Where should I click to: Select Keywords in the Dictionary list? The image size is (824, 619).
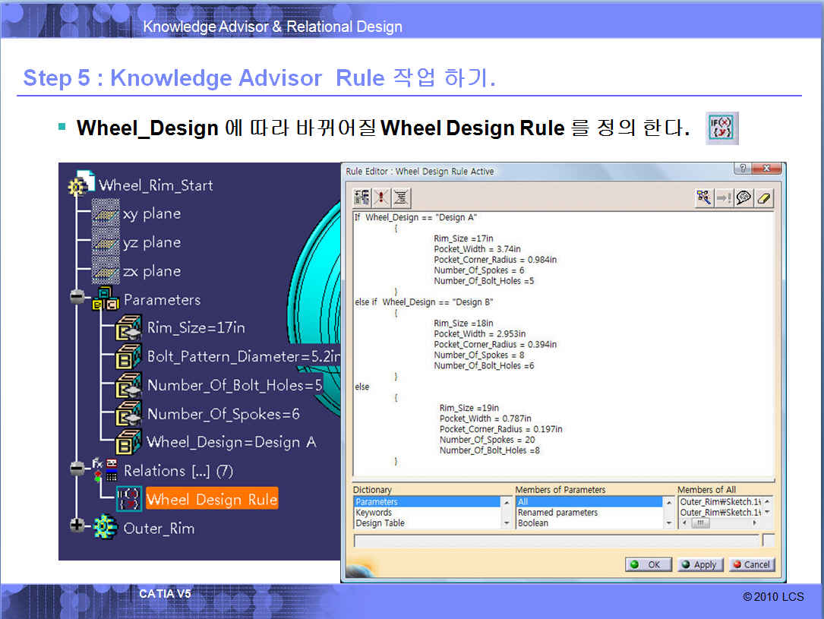pos(374,513)
